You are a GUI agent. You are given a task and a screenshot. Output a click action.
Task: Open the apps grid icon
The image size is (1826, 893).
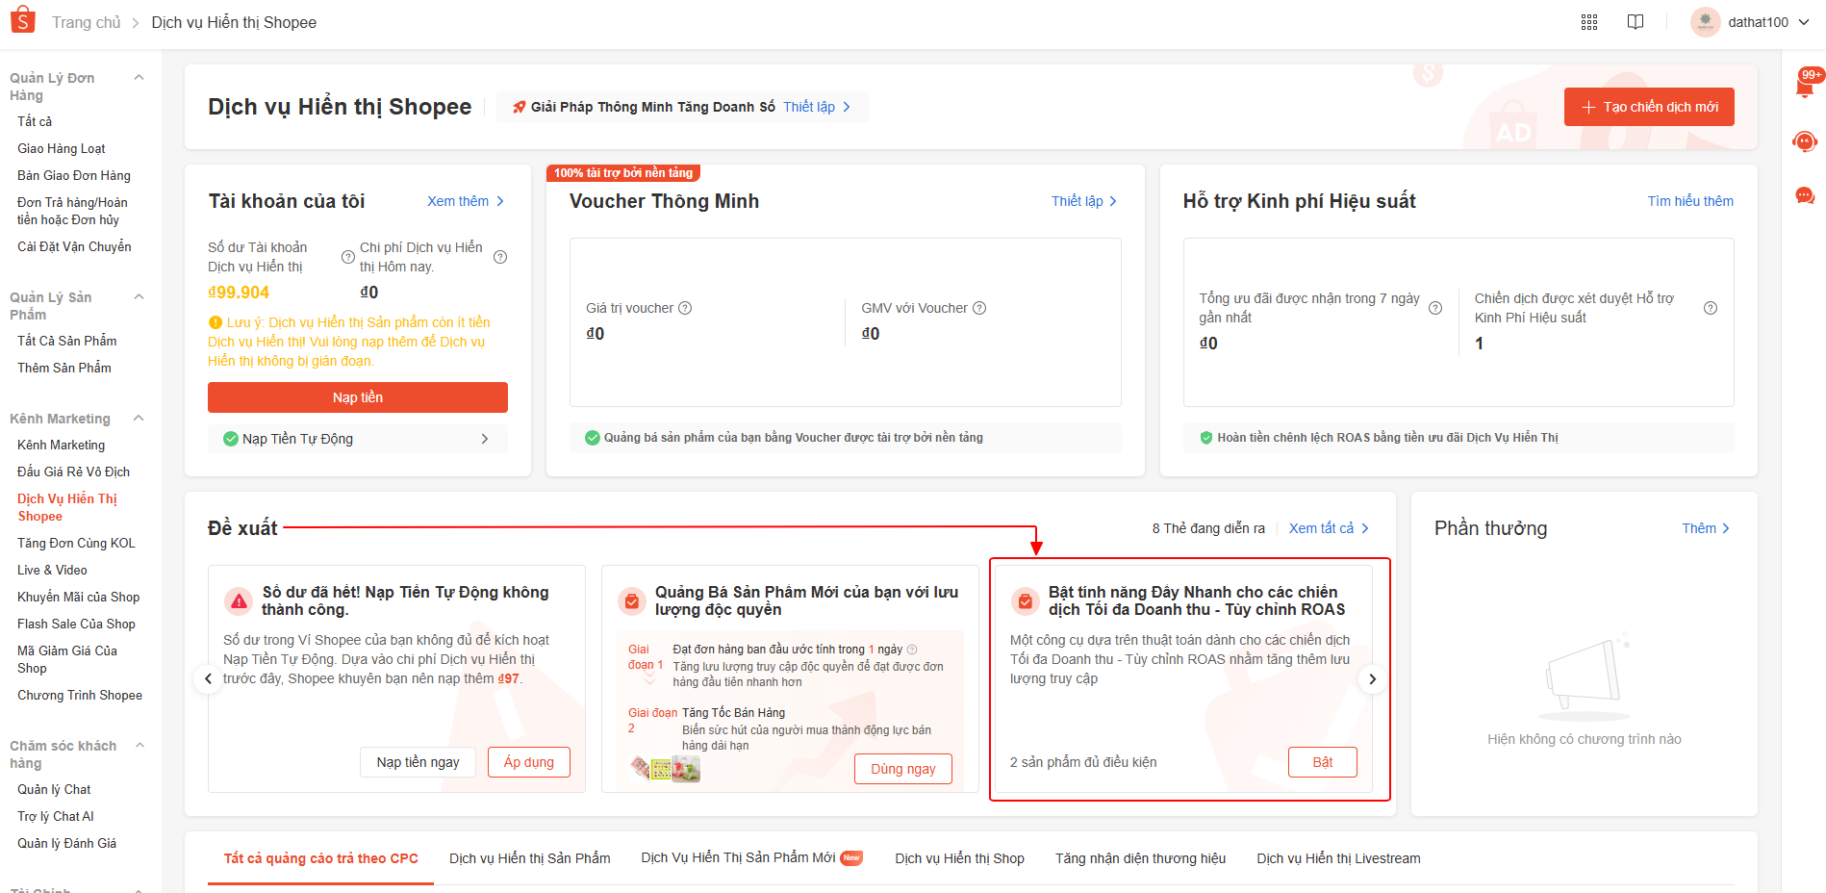1589,22
